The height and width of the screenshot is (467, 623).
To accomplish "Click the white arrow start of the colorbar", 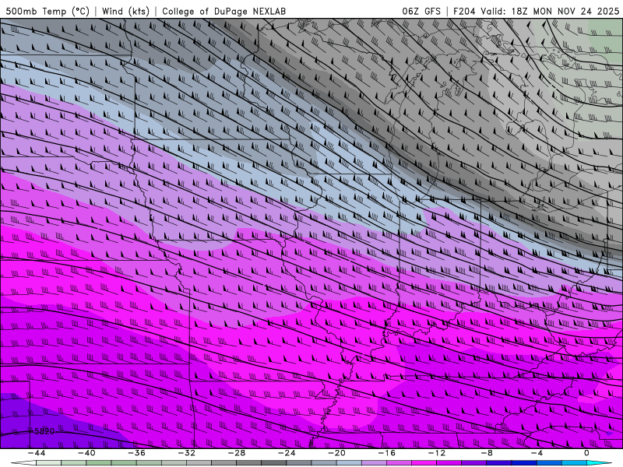I will pyautogui.click(x=23, y=463).
